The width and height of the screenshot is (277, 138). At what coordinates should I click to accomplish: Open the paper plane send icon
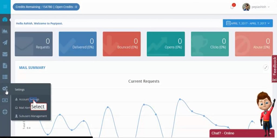(x=5, y=42)
